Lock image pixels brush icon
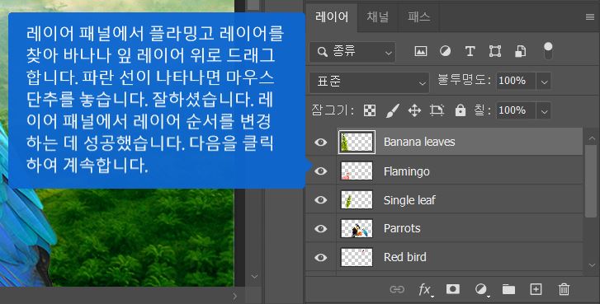Screen dimensions: 600x304 tap(392, 110)
